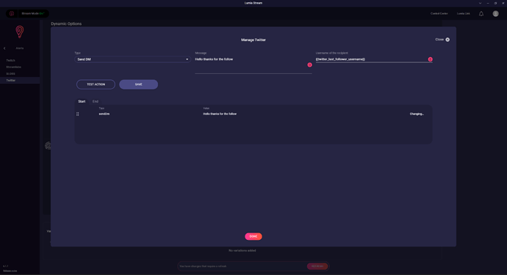Click the pink DONE button
Viewport: 507px width, 275px height.
click(253, 237)
